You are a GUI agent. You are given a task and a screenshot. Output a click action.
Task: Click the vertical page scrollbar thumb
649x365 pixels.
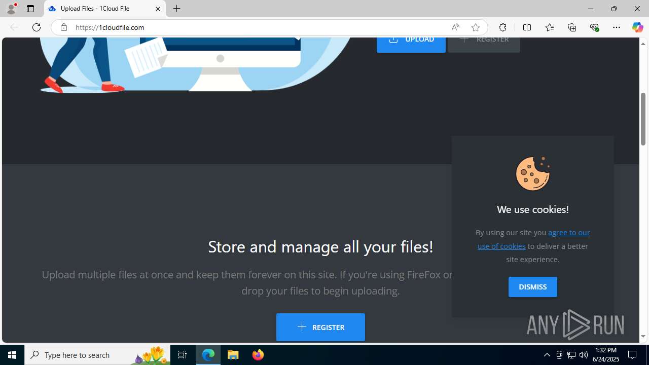pos(643,119)
